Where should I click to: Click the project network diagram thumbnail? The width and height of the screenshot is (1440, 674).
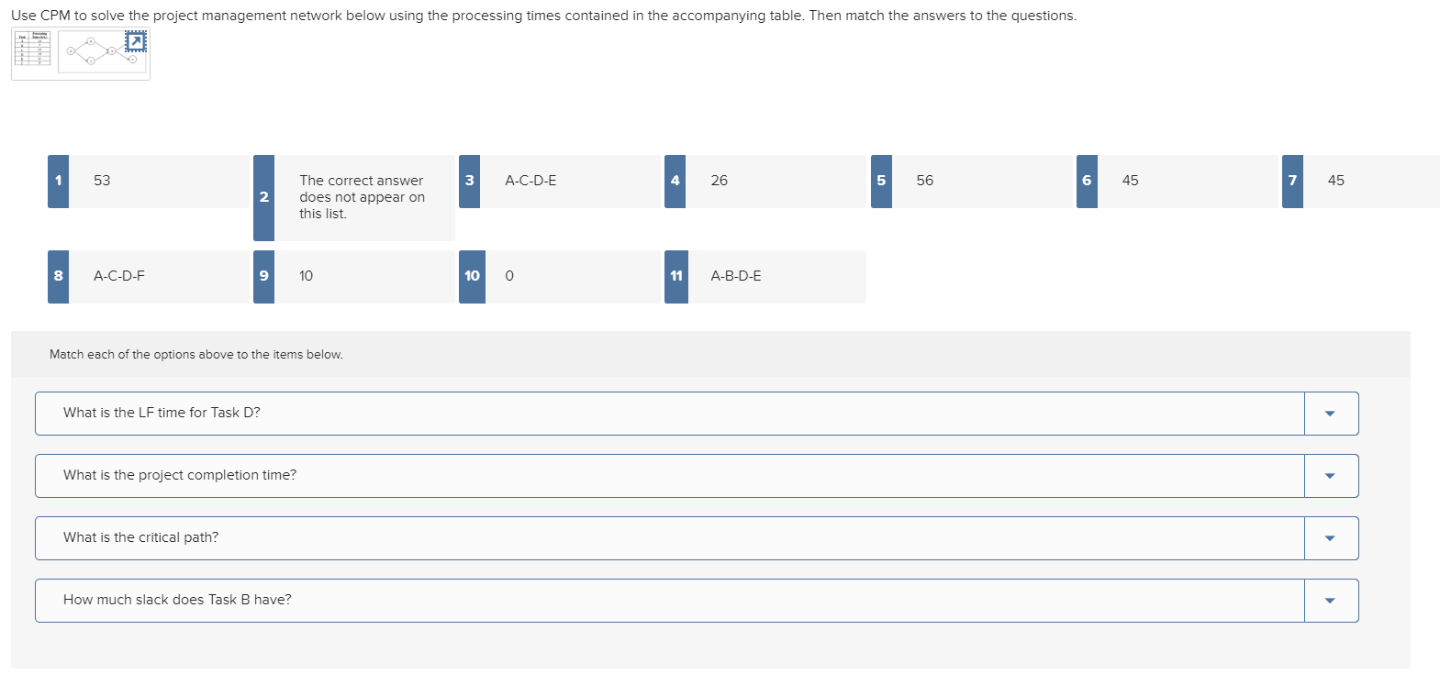[x=96, y=52]
